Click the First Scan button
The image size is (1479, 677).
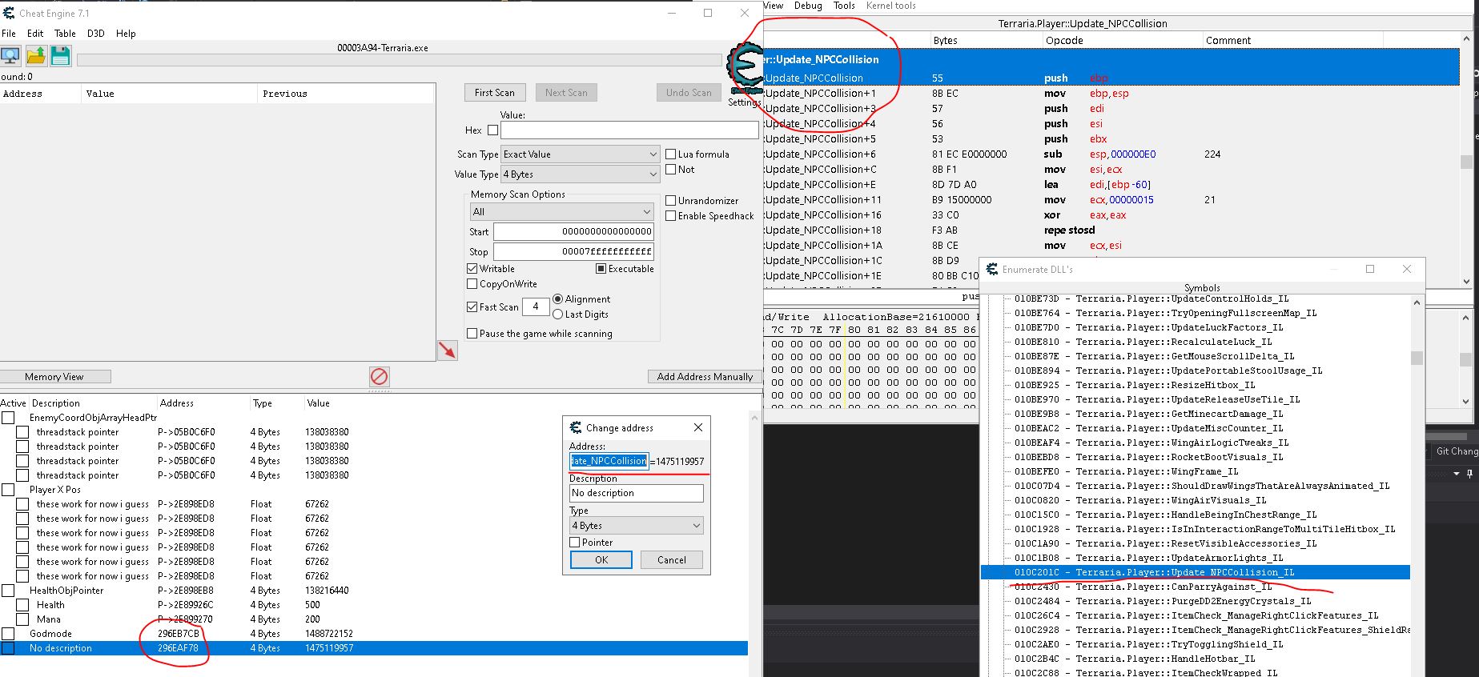tap(494, 93)
